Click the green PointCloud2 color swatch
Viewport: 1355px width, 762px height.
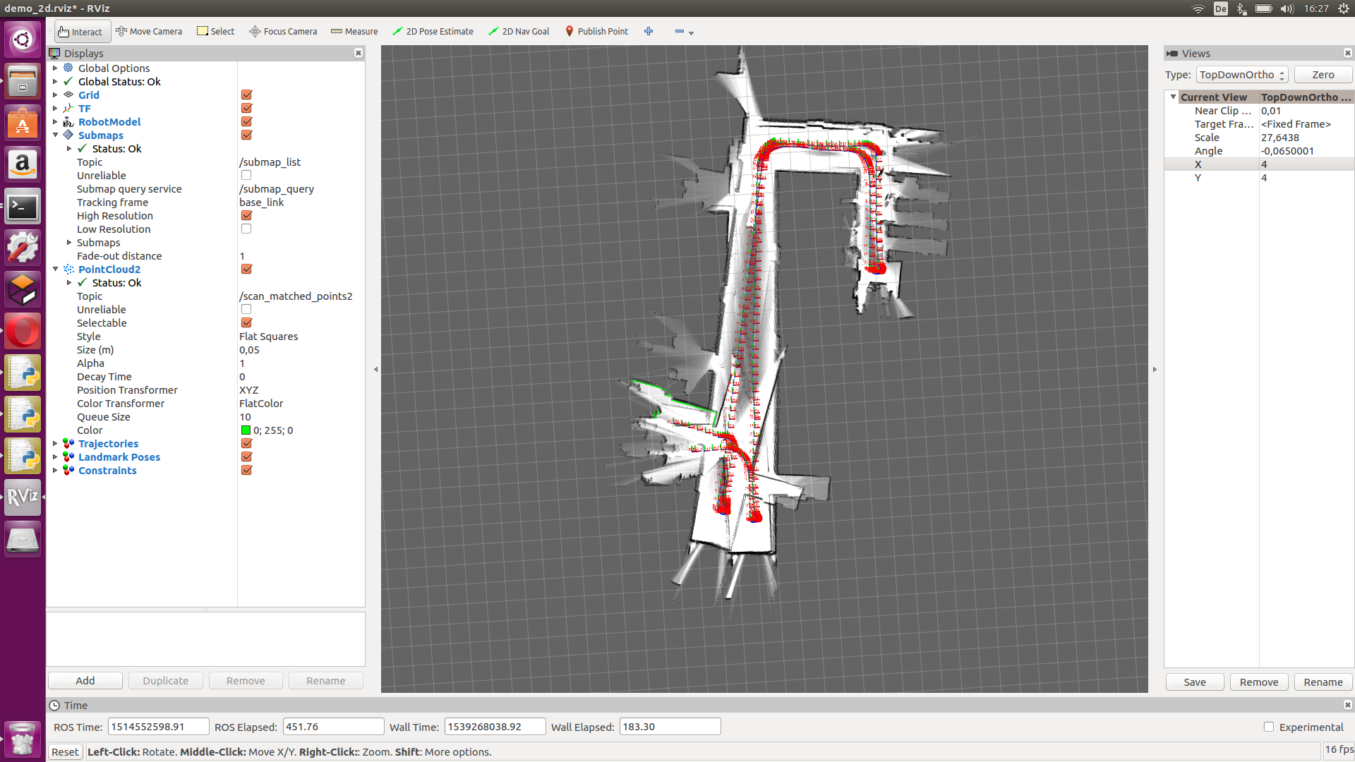(246, 430)
